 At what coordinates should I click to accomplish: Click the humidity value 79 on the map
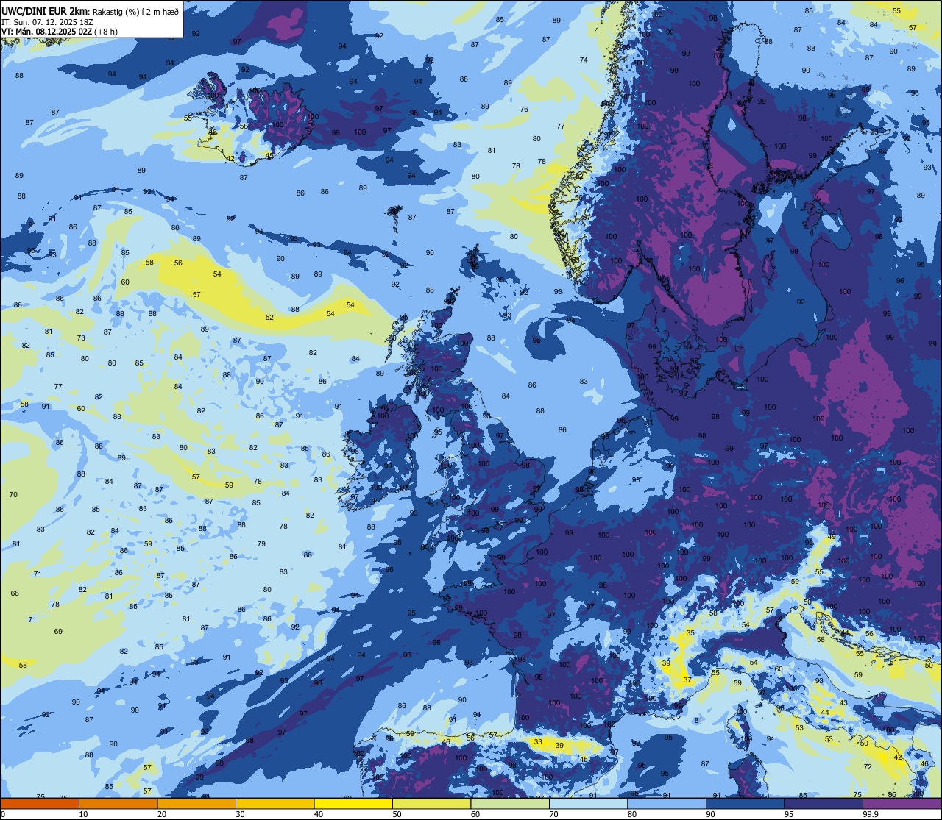pos(261,544)
